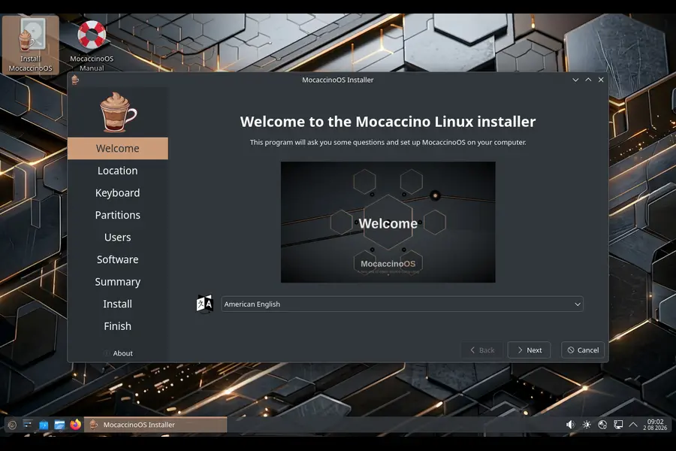The height and width of the screenshot is (451, 676).
Task: Select the Summary step in the sidebar
Action: (118, 282)
